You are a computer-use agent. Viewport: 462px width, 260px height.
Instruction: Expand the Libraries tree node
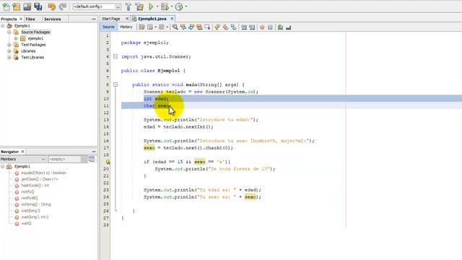point(9,51)
